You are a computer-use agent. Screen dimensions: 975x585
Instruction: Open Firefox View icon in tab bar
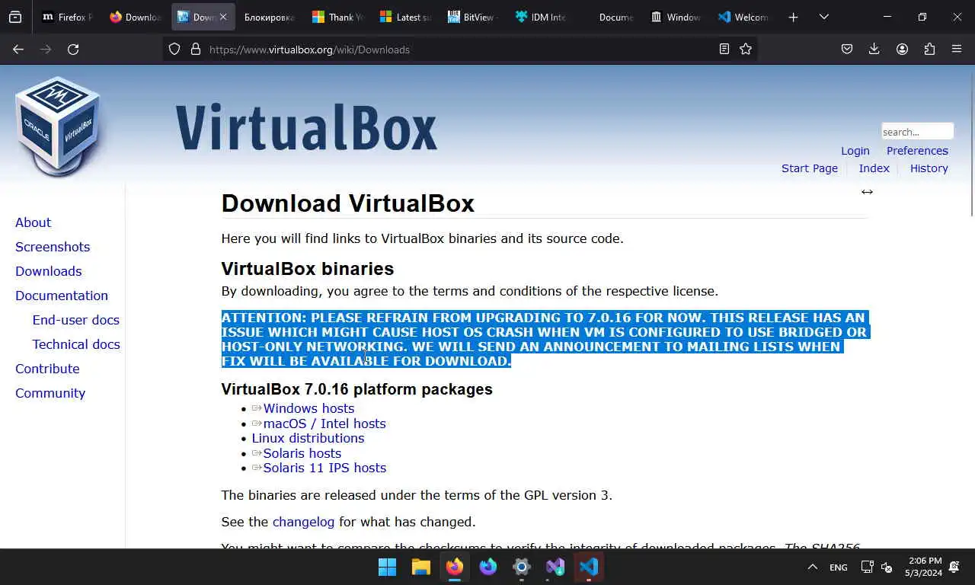pyautogui.click(x=15, y=17)
